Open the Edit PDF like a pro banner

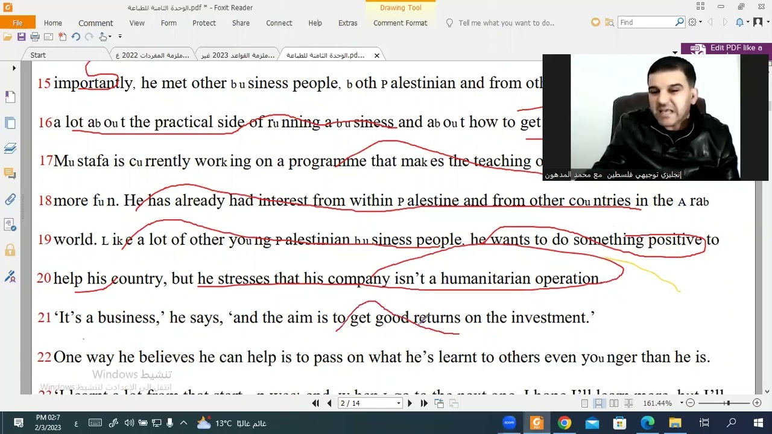[726, 49]
